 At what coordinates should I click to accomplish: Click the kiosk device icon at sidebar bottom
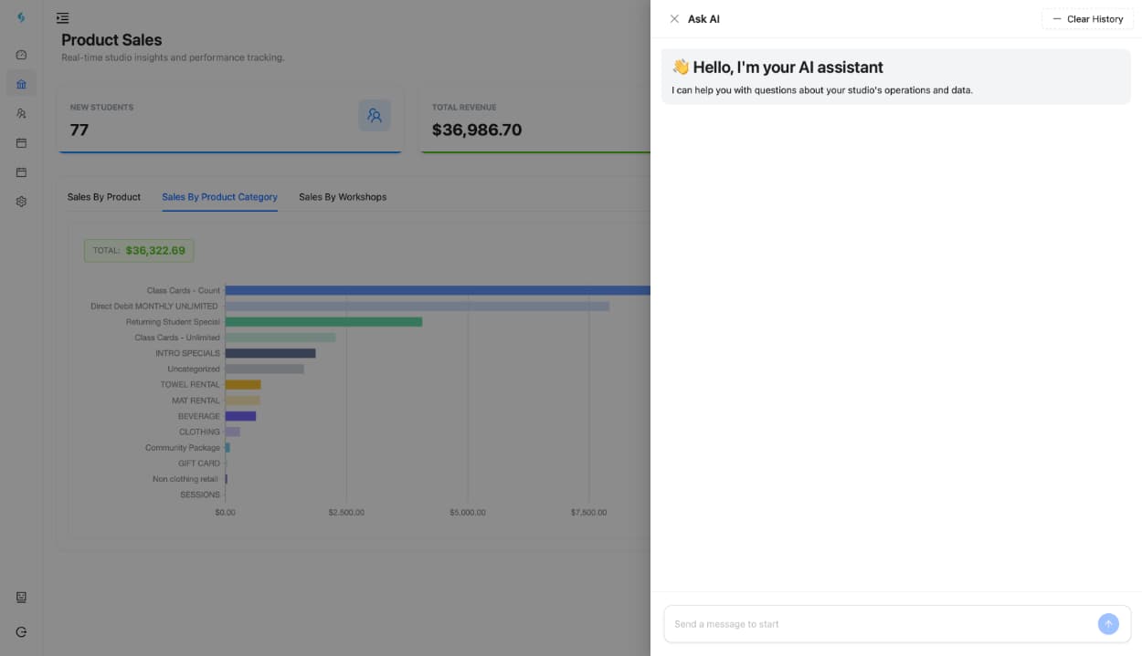pyautogui.click(x=20, y=597)
